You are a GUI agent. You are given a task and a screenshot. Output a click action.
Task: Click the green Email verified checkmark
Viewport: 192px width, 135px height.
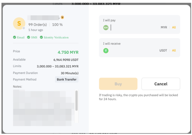click(15, 37)
